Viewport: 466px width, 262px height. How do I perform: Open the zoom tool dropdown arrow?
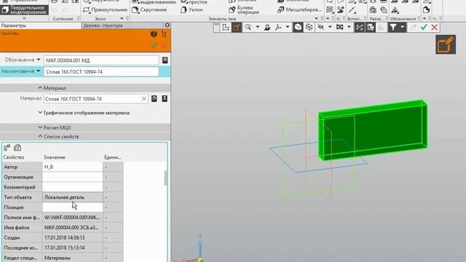(257, 28)
